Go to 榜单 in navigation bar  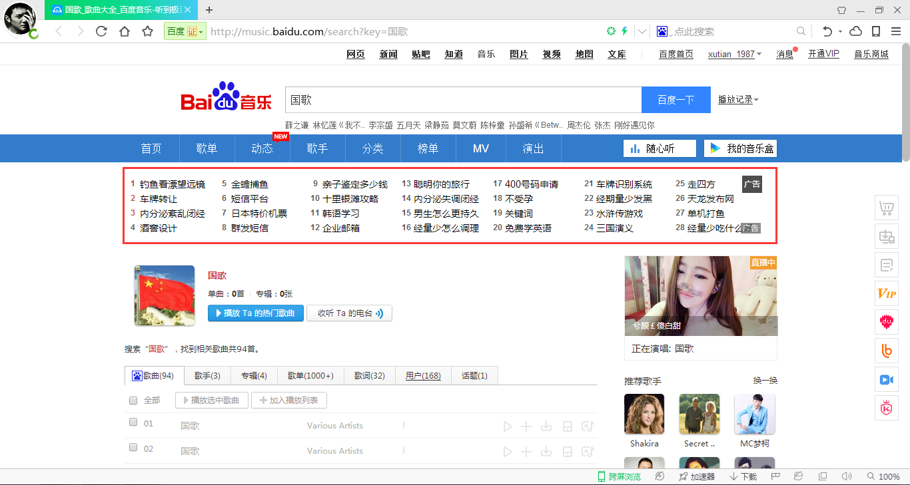pyautogui.click(x=428, y=148)
